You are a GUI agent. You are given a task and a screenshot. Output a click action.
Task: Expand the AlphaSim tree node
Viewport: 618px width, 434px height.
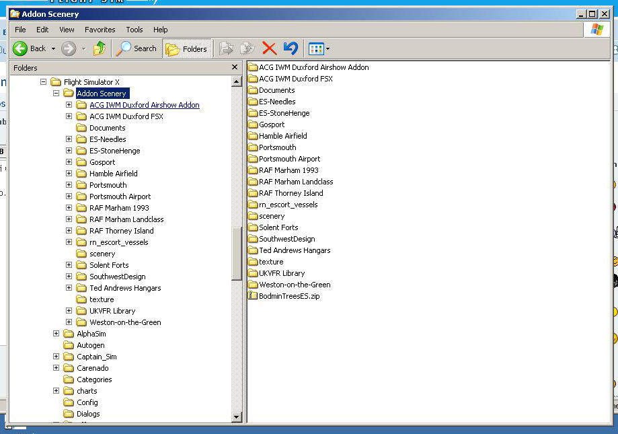(x=56, y=334)
